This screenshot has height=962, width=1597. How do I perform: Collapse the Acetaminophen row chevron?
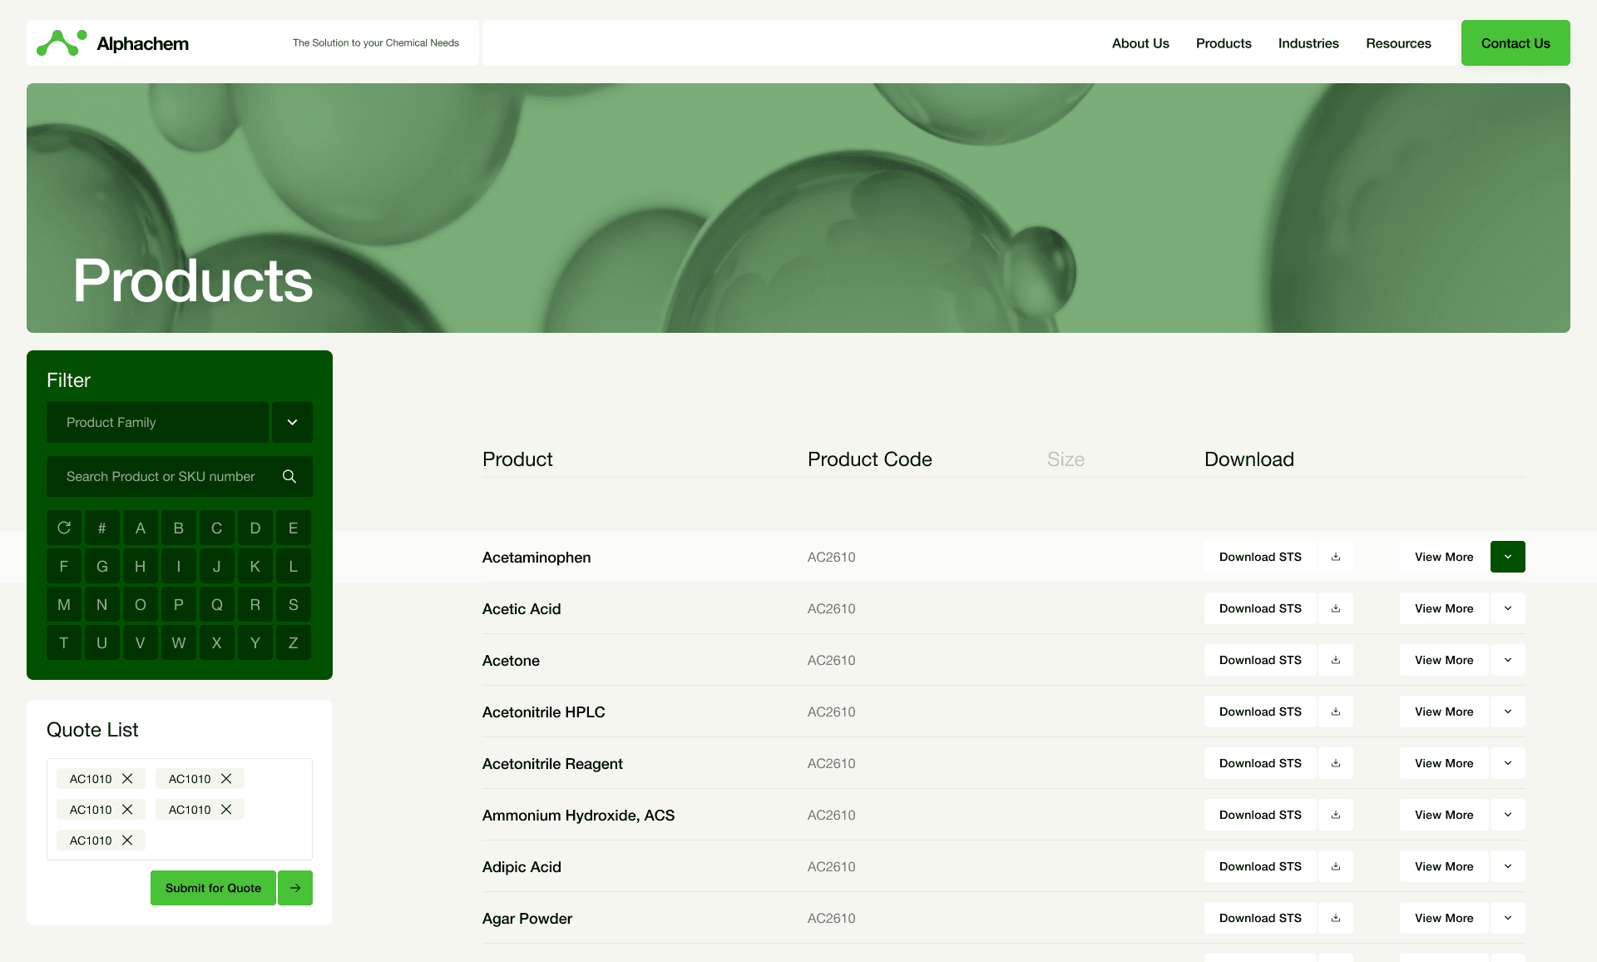point(1507,558)
